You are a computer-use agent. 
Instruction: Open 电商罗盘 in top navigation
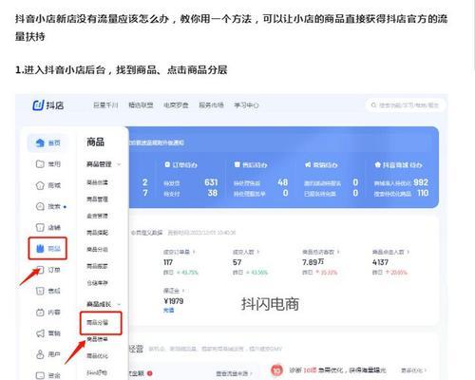(x=176, y=105)
